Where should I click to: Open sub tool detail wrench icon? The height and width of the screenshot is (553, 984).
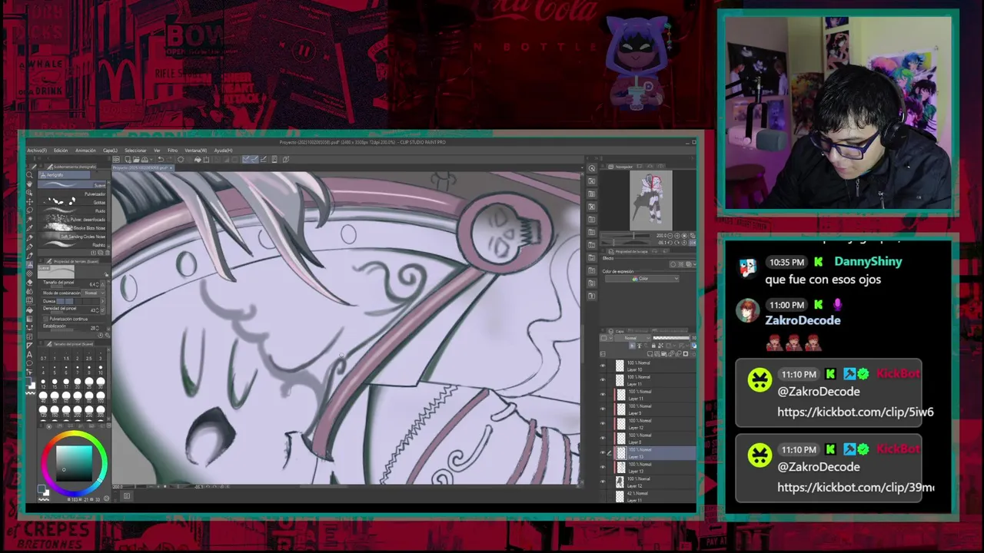[108, 335]
